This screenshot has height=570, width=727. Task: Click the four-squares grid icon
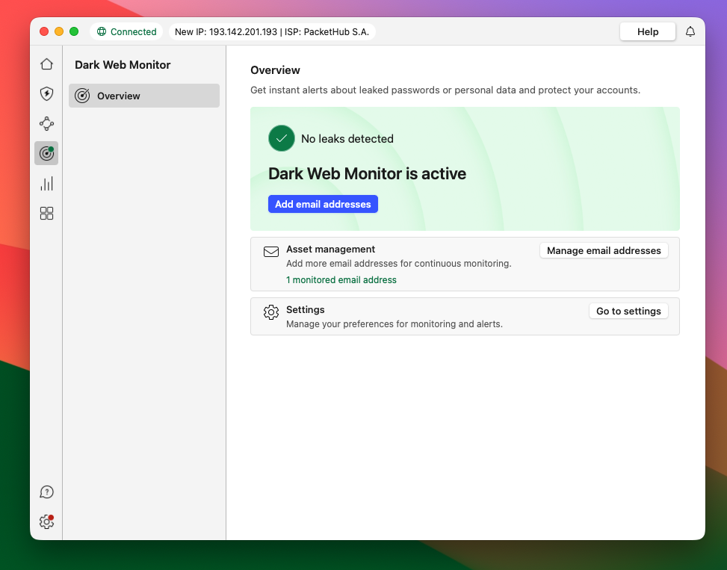pyautogui.click(x=46, y=214)
